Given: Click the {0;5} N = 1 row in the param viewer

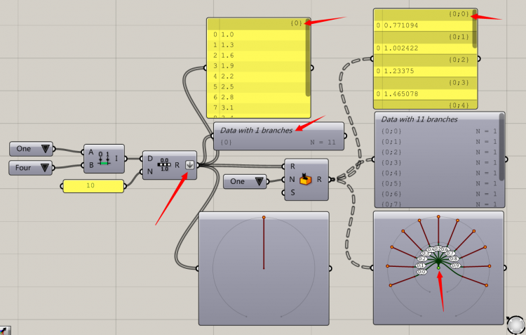Looking at the screenshot, I should (439, 183).
